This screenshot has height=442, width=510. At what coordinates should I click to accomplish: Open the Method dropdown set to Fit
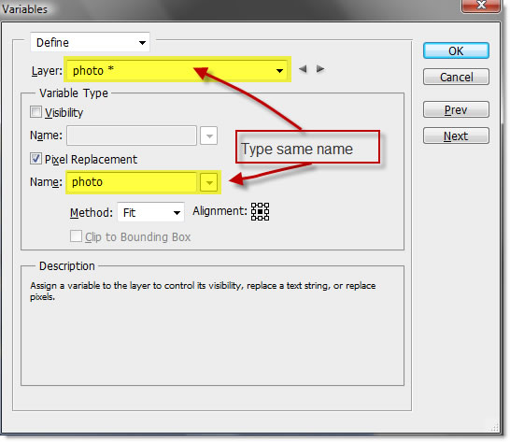(x=151, y=212)
